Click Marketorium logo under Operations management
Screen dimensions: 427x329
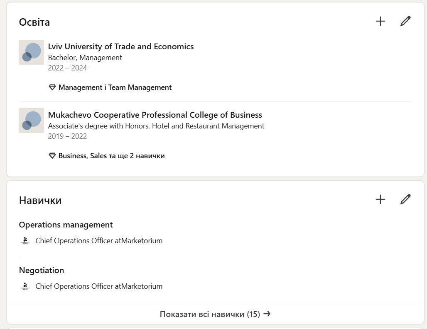pyautogui.click(x=25, y=241)
